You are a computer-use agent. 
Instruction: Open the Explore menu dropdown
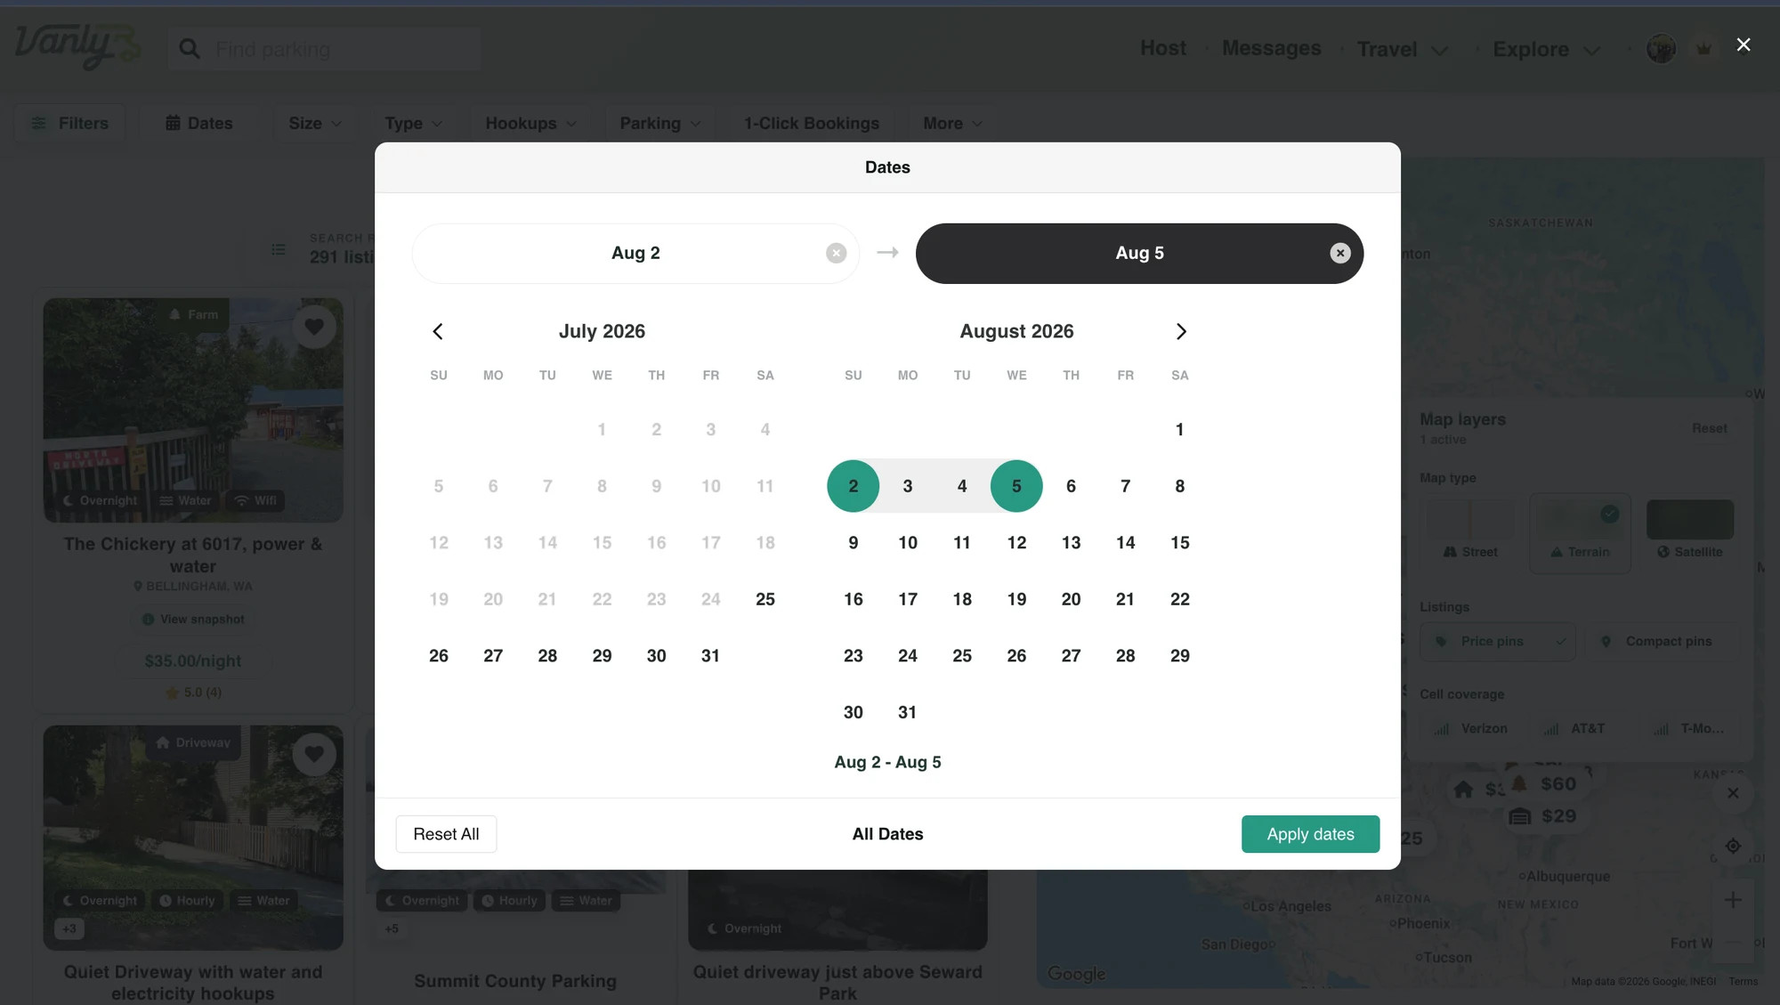pyautogui.click(x=1547, y=49)
